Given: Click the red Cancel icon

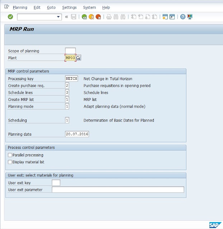Looking at the screenshot, I should point(98,17).
